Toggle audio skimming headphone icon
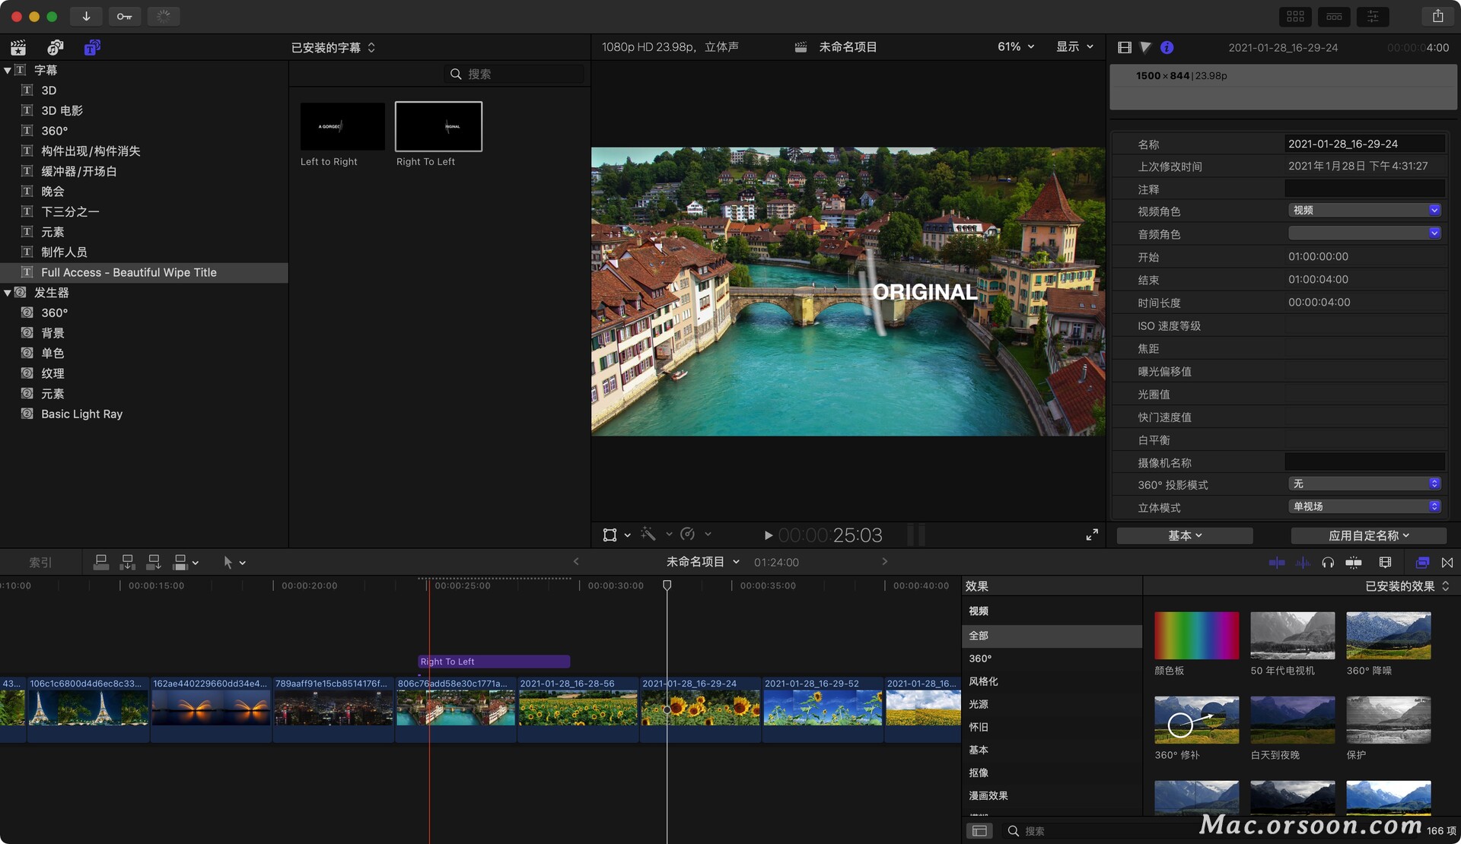 coord(1328,563)
